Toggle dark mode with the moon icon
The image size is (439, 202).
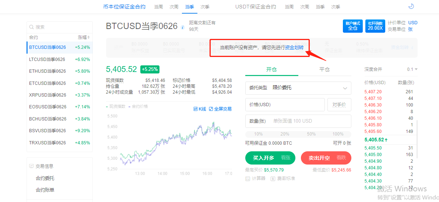411,6
